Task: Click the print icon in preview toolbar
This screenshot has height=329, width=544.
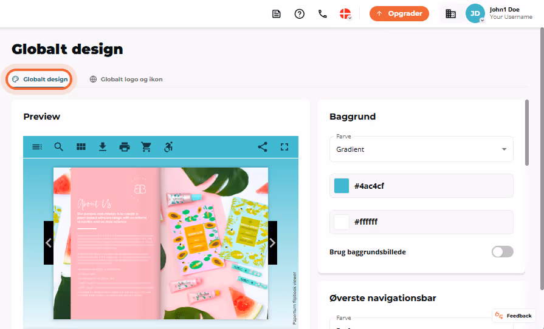Action: [x=125, y=147]
